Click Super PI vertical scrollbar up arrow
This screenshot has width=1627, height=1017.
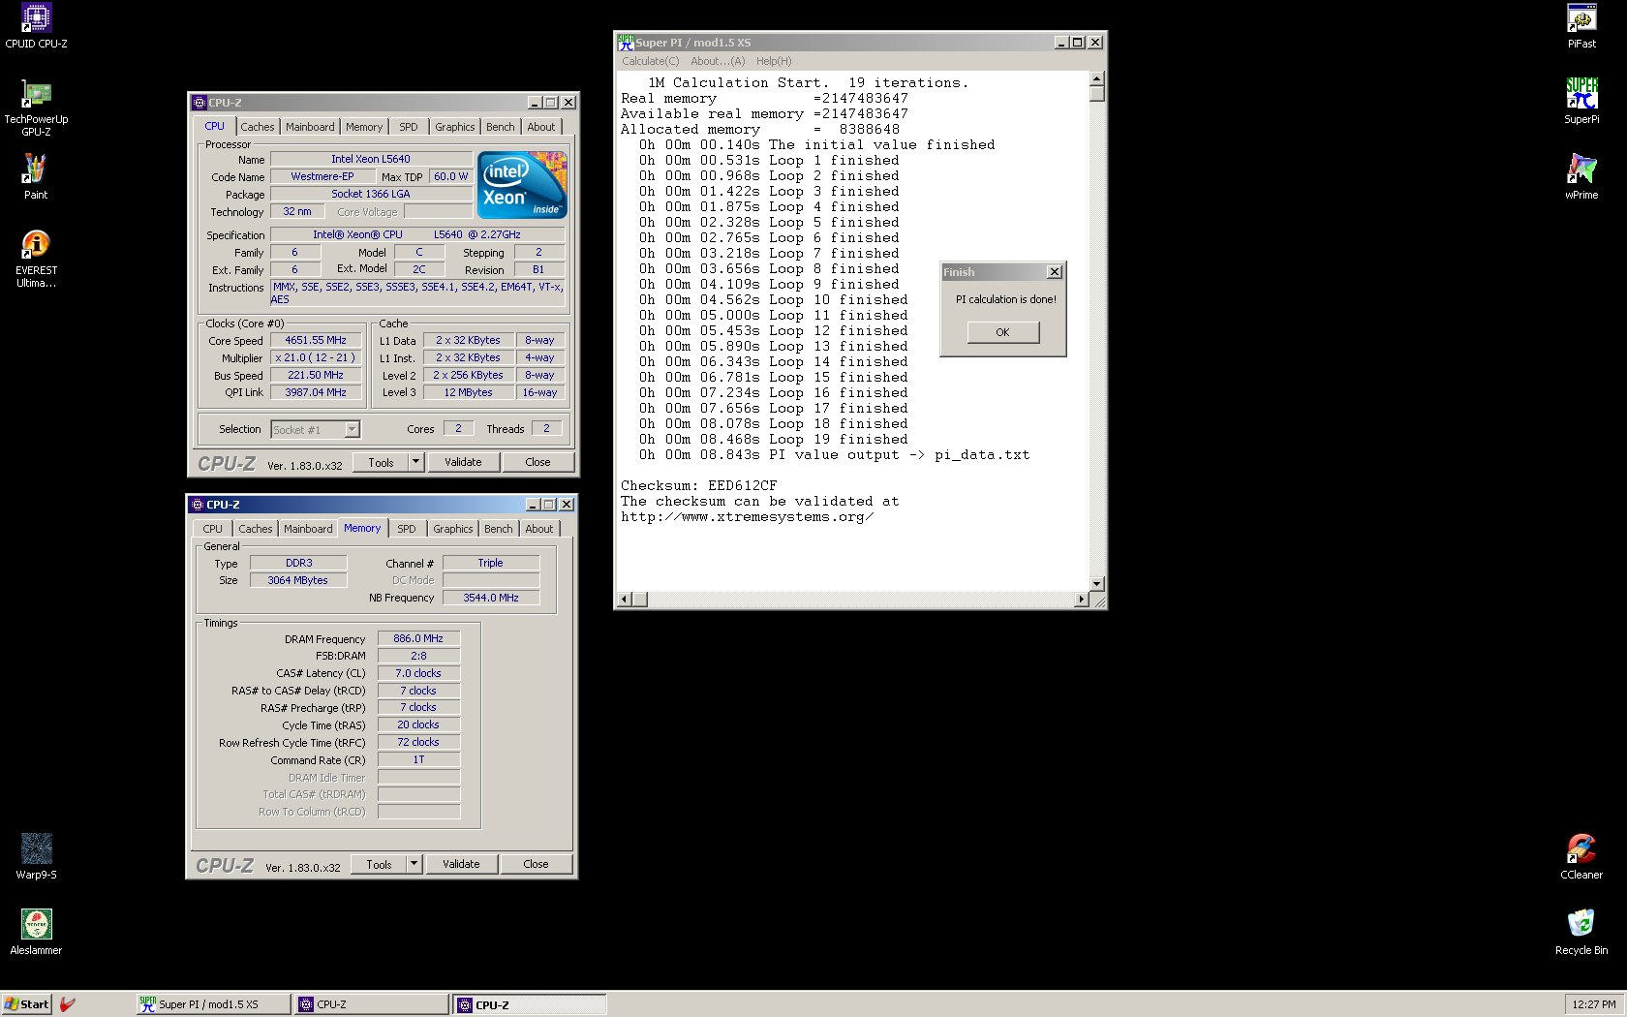click(x=1097, y=78)
